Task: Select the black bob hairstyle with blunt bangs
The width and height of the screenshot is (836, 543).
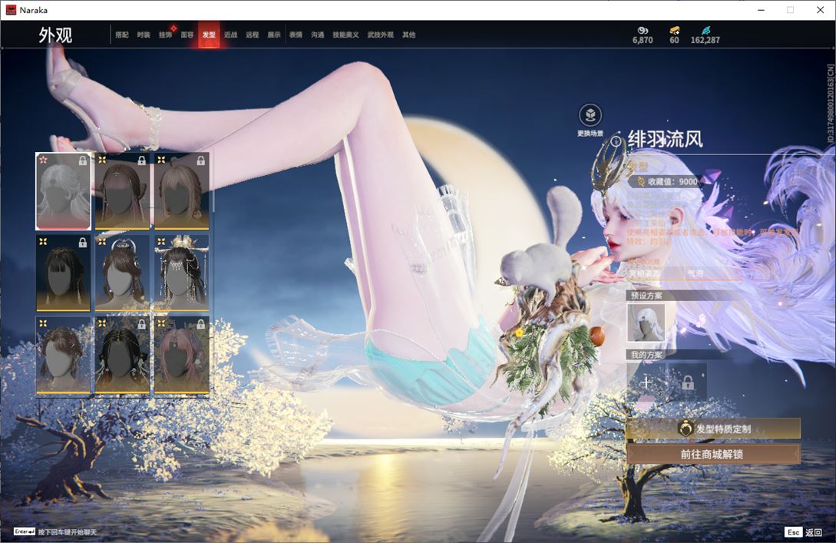Action: [x=63, y=273]
